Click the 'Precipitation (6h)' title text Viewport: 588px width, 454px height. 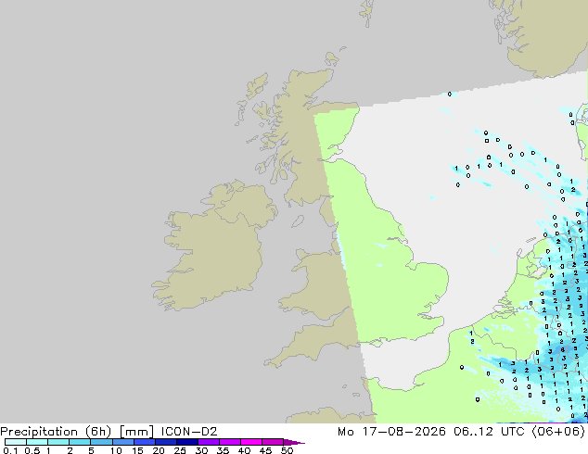56,432
